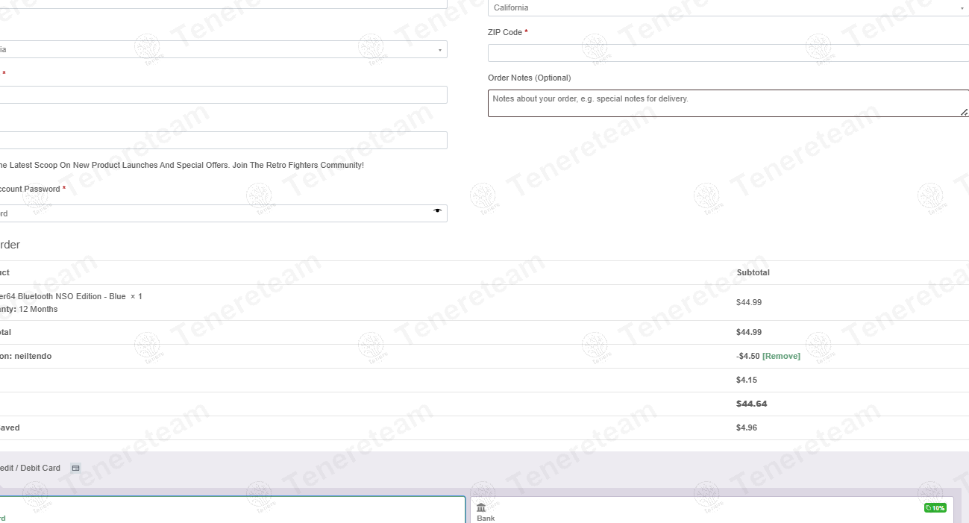The image size is (969, 523).
Task: Select the Credit / Debit Card payment heading
Action: (x=30, y=469)
